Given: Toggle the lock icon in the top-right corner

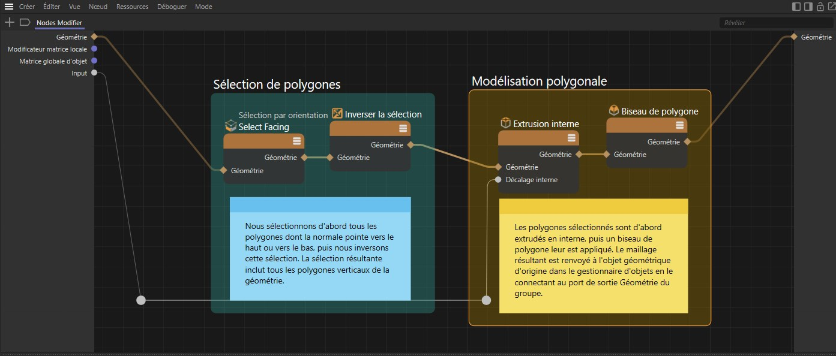Looking at the screenshot, I should pyautogui.click(x=820, y=7).
